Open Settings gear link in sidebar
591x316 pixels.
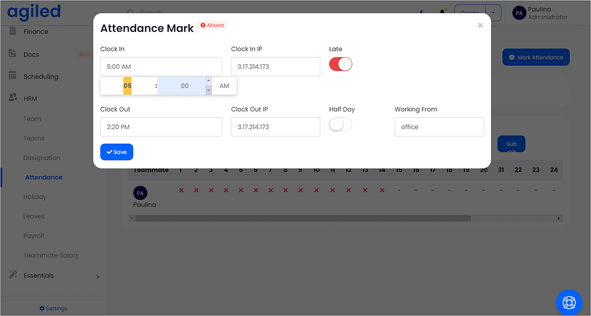53,308
